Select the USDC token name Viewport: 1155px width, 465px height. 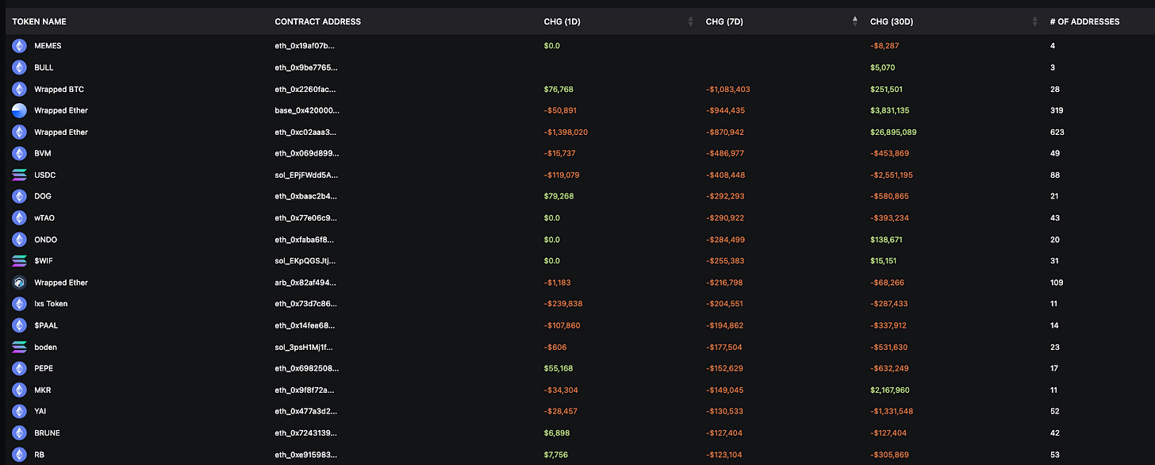[x=44, y=175]
